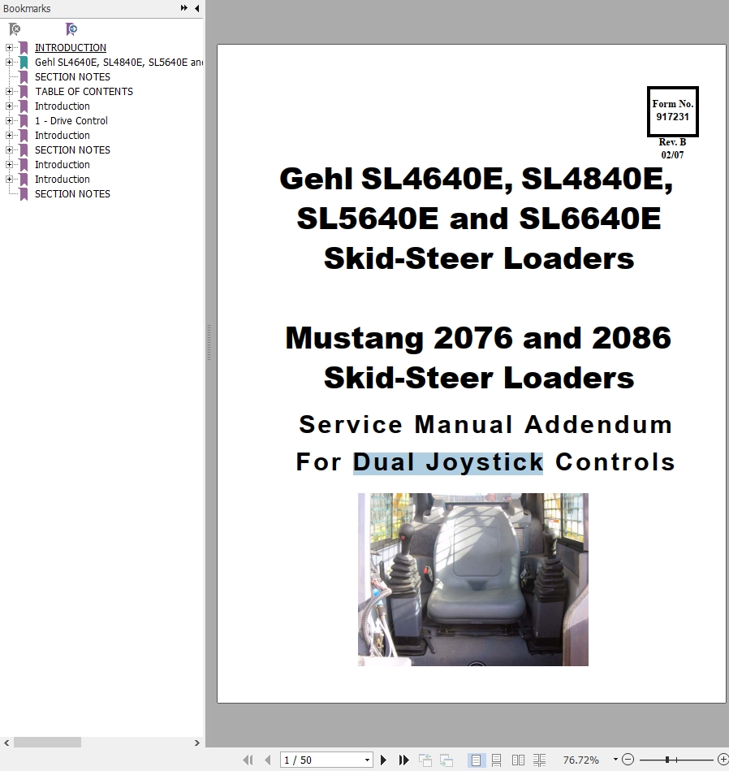729x771 pixels.
Task: Select two-page facing view mode
Action: pos(518,760)
